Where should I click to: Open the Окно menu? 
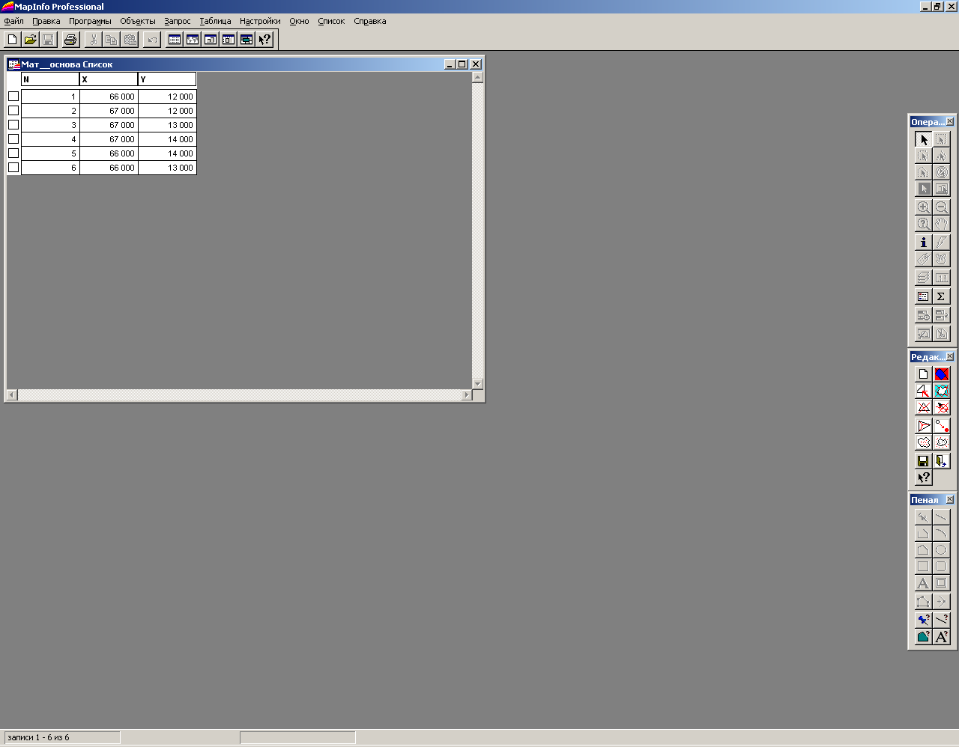(x=299, y=21)
